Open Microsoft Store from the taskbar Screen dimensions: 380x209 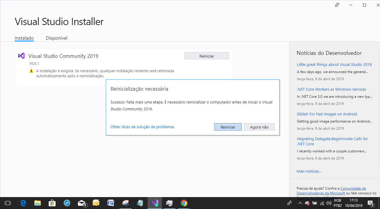point(52,203)
